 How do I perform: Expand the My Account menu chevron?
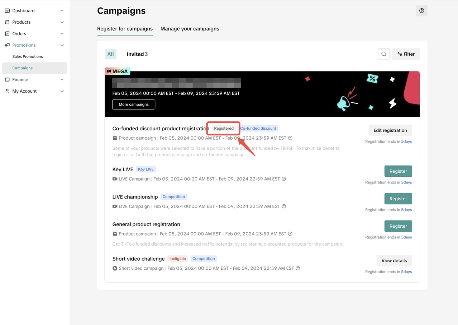tap(62, 91)
